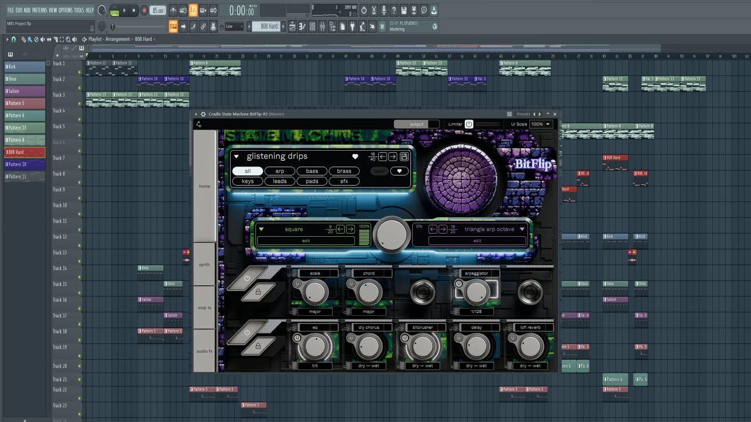Open the arpeggiator 1/128 rate dropdown

[x=476, y=312]
